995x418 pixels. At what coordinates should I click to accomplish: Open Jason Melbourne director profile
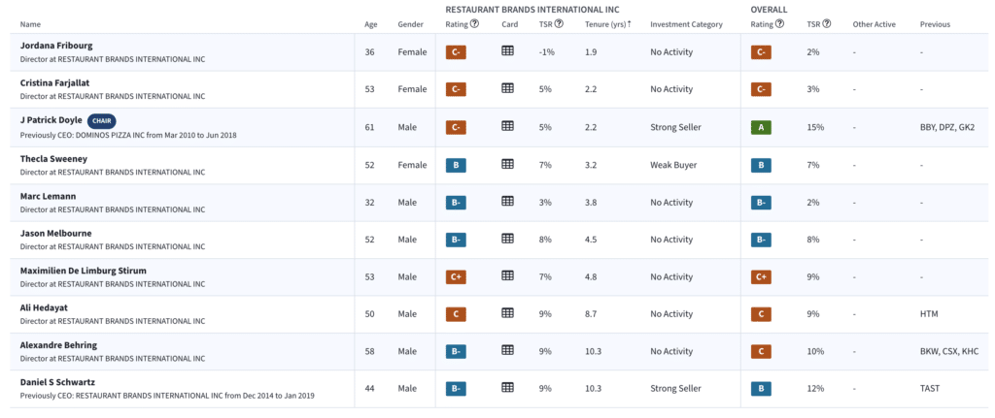[55, 233]
